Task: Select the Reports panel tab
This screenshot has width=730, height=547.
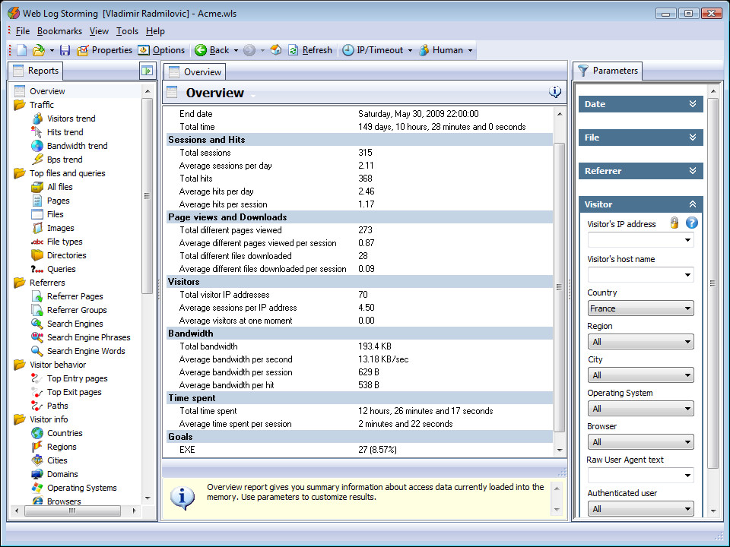Action: (36, 71)
